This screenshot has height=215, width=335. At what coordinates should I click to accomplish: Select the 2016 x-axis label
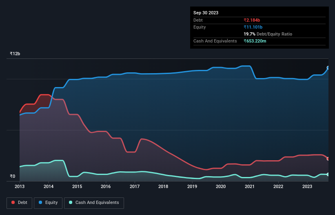tap(106, 186)
